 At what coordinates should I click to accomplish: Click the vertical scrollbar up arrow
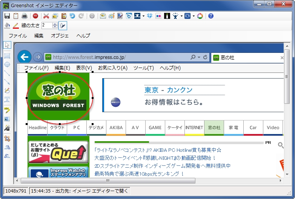coord(287,46)
